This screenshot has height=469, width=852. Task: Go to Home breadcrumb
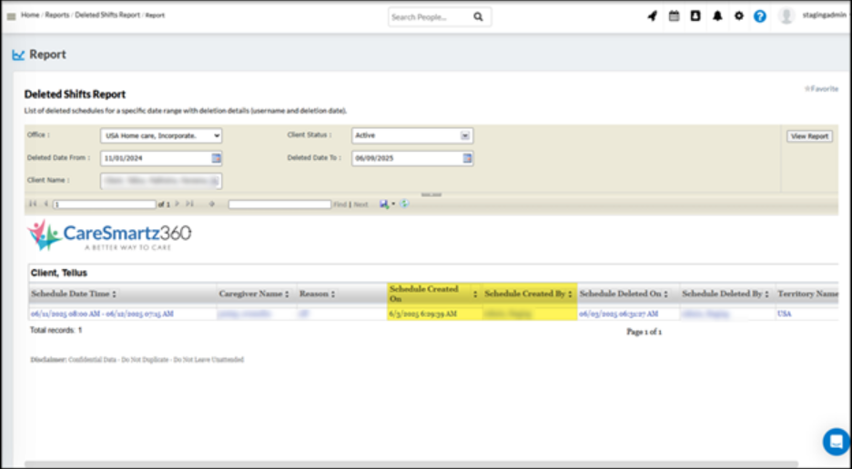tap(30, 15)
